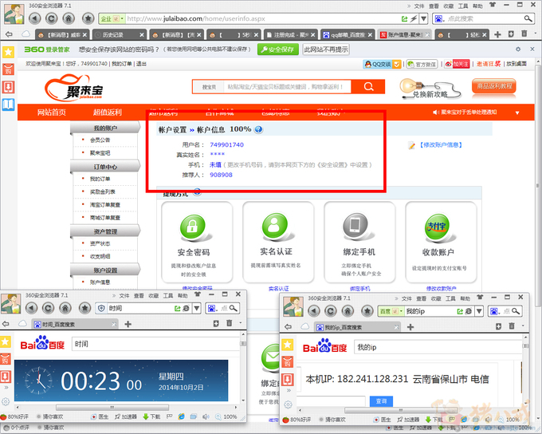
Task: Click the blue help question mark next to 100%
Action: pyautogui.click(x=258, y=129)
